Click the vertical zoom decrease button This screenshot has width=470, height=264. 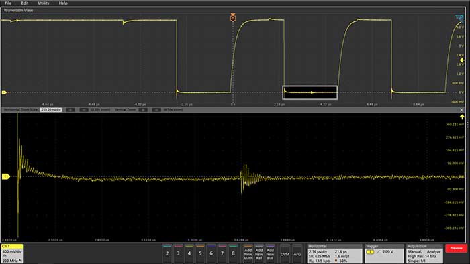coord(156,110)
